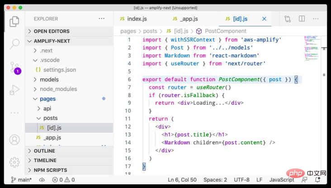Click the sync changes cloud icon

click(x=42, y=180)
